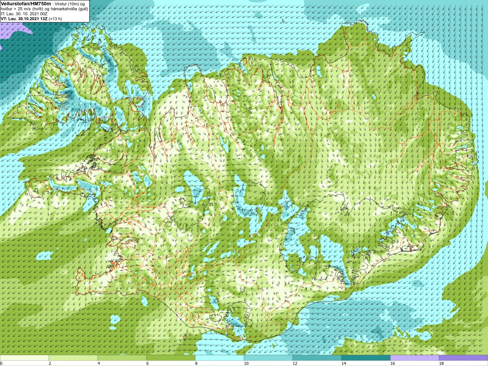Click the scale tick label "0"
This screenshot has height=366, width=488.
(x=1, y=363)
